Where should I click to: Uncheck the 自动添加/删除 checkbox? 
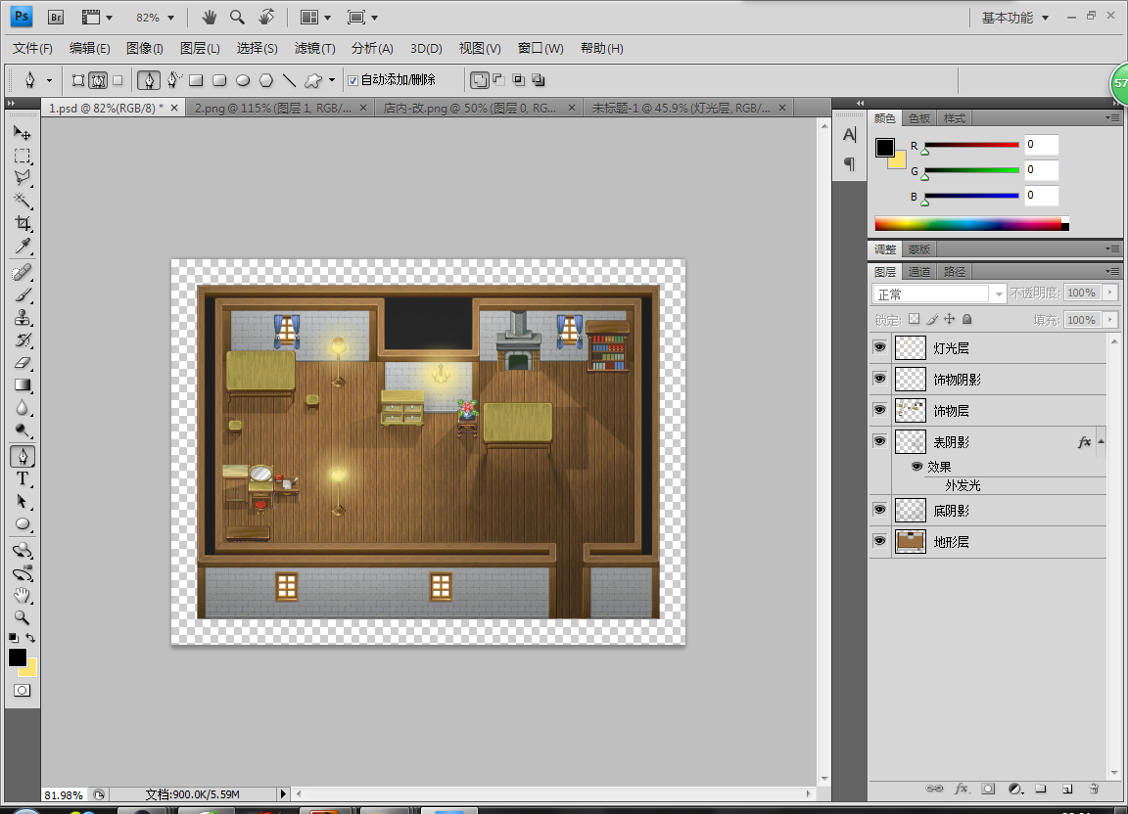tap(352, 80)
